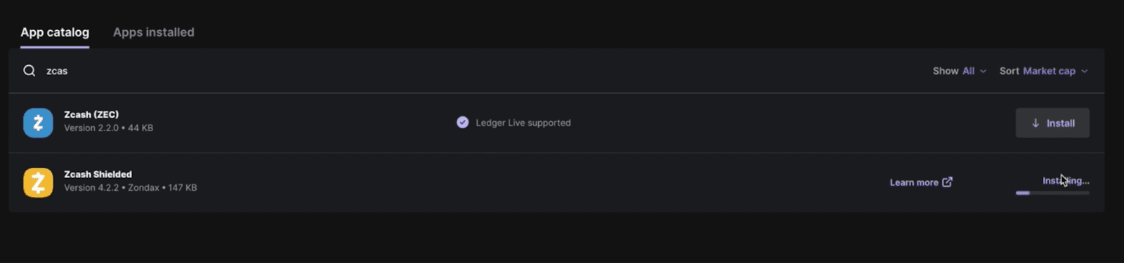The image size is (1124, 263).
Task: Click the Ledger Live supported checkmark badge
Action: coord(462,122)
